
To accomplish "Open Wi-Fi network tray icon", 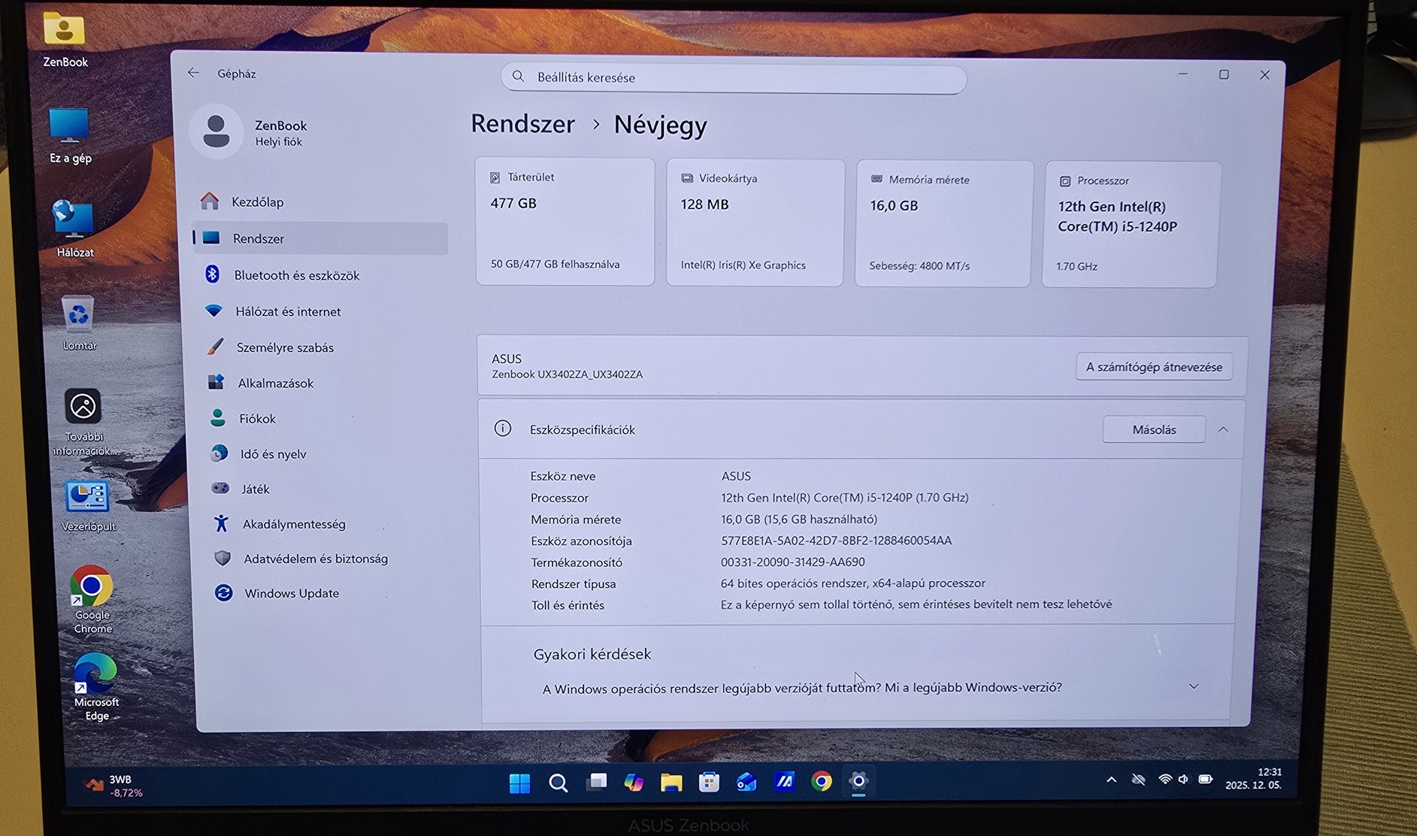I will click(1164, 780).
